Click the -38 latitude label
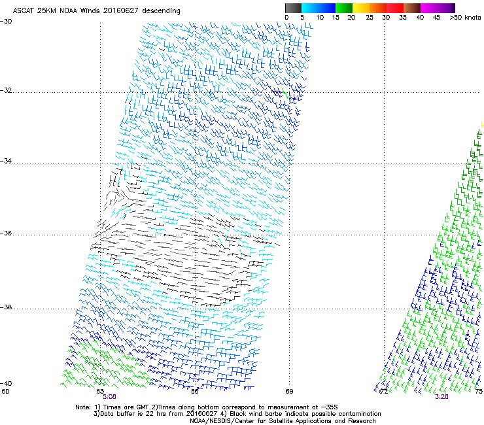 pos(6,307)
